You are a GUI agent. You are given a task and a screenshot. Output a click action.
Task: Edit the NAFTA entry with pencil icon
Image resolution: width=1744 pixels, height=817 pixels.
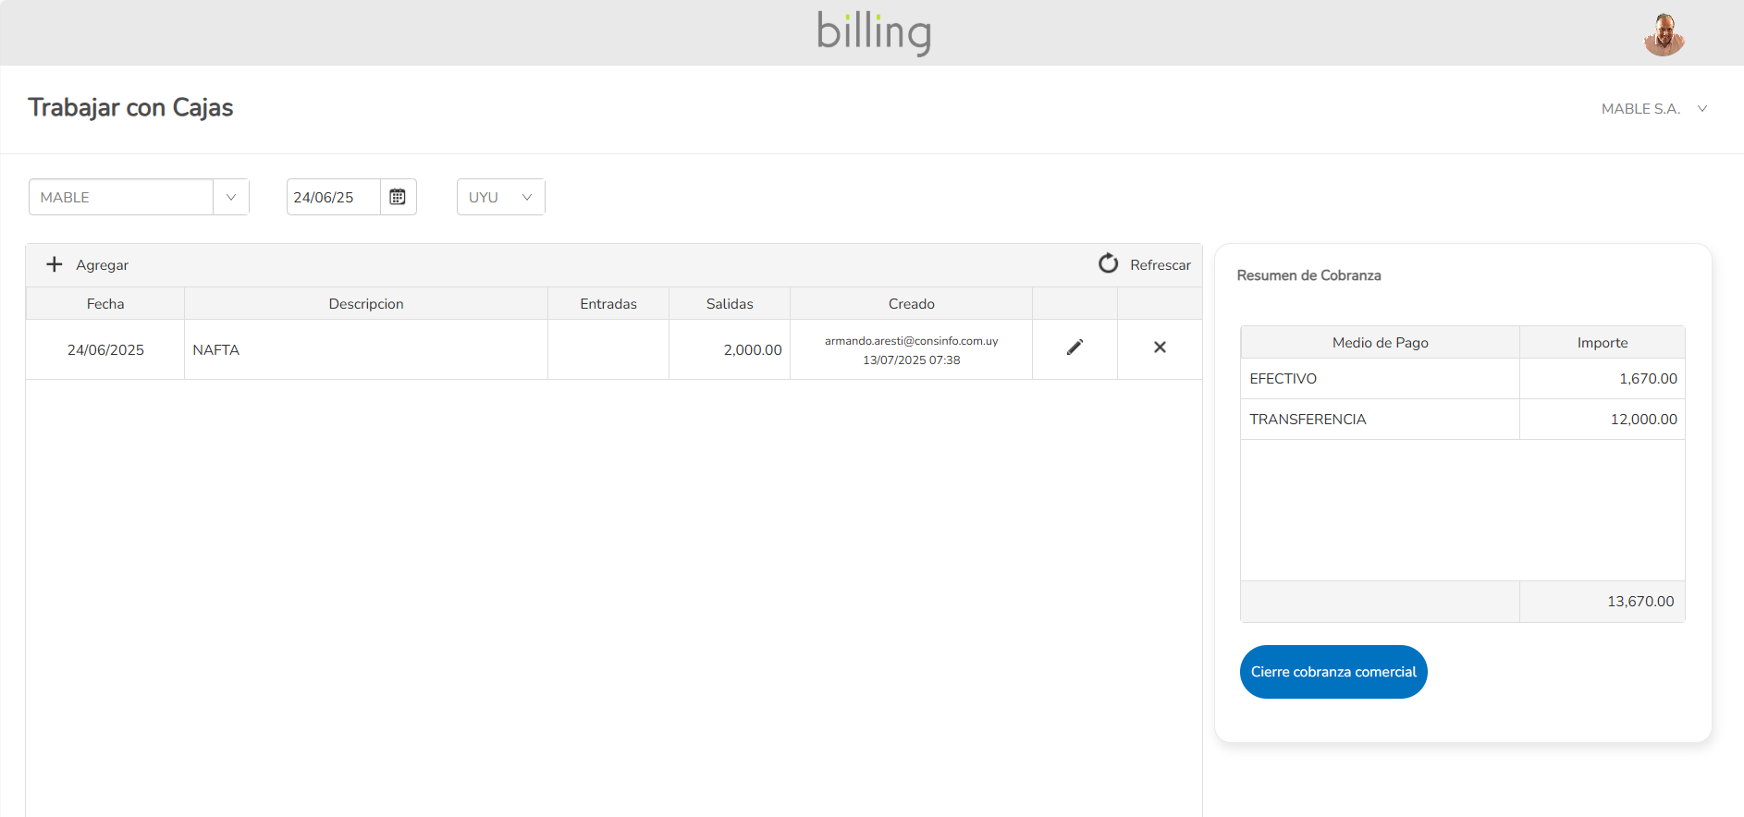click(1075, 348)
